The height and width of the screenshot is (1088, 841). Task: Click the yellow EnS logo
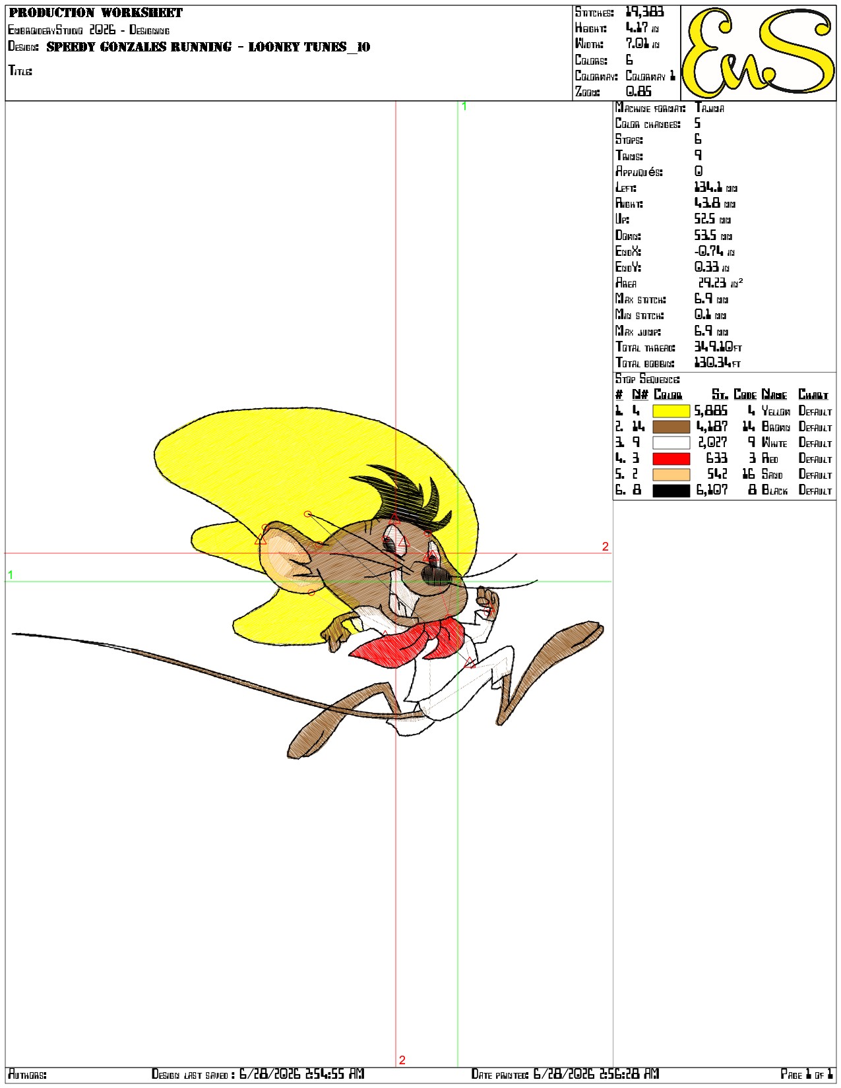pyautogui.click(x=758, y=53)
